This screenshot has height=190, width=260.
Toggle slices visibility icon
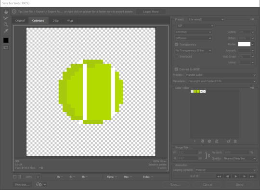[x=6, y=47]
